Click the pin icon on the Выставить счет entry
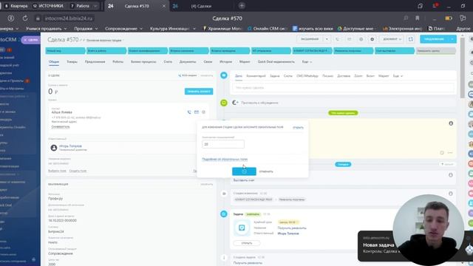Viewport: 473px width, 266px height. (451, 175)
